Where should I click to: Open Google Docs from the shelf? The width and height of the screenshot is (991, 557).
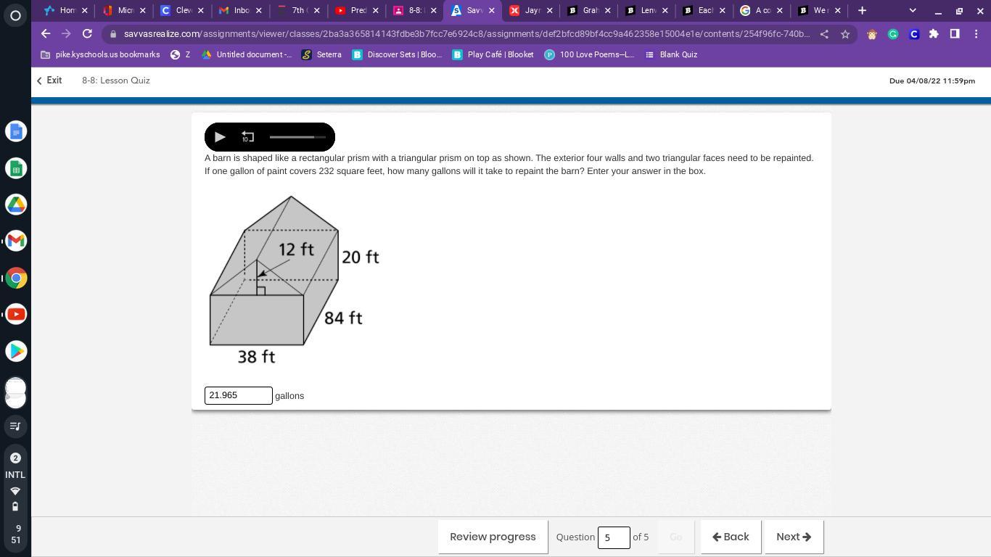click(x=16, y=131)
